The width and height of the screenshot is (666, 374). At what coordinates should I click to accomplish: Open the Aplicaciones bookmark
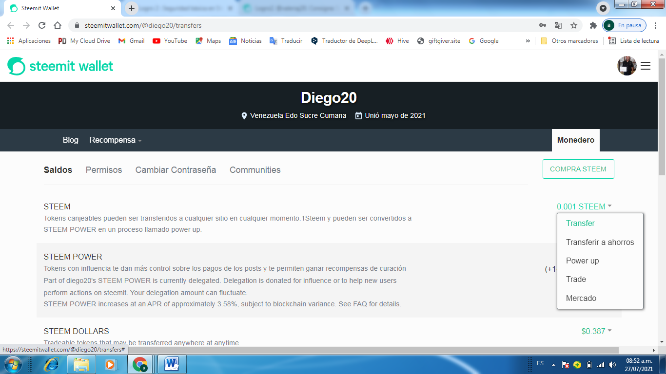29,41
